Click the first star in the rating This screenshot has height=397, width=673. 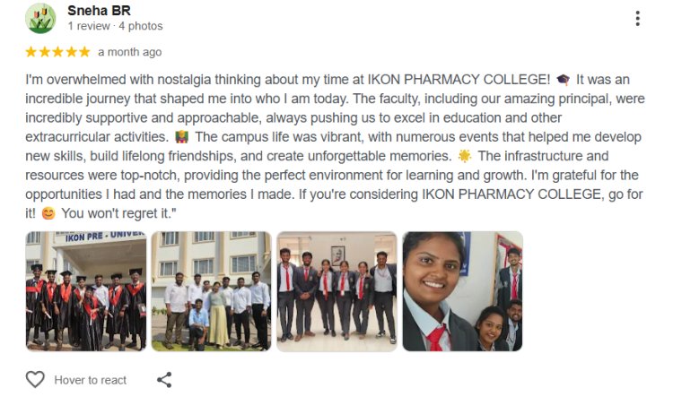(x=31, y=52)
